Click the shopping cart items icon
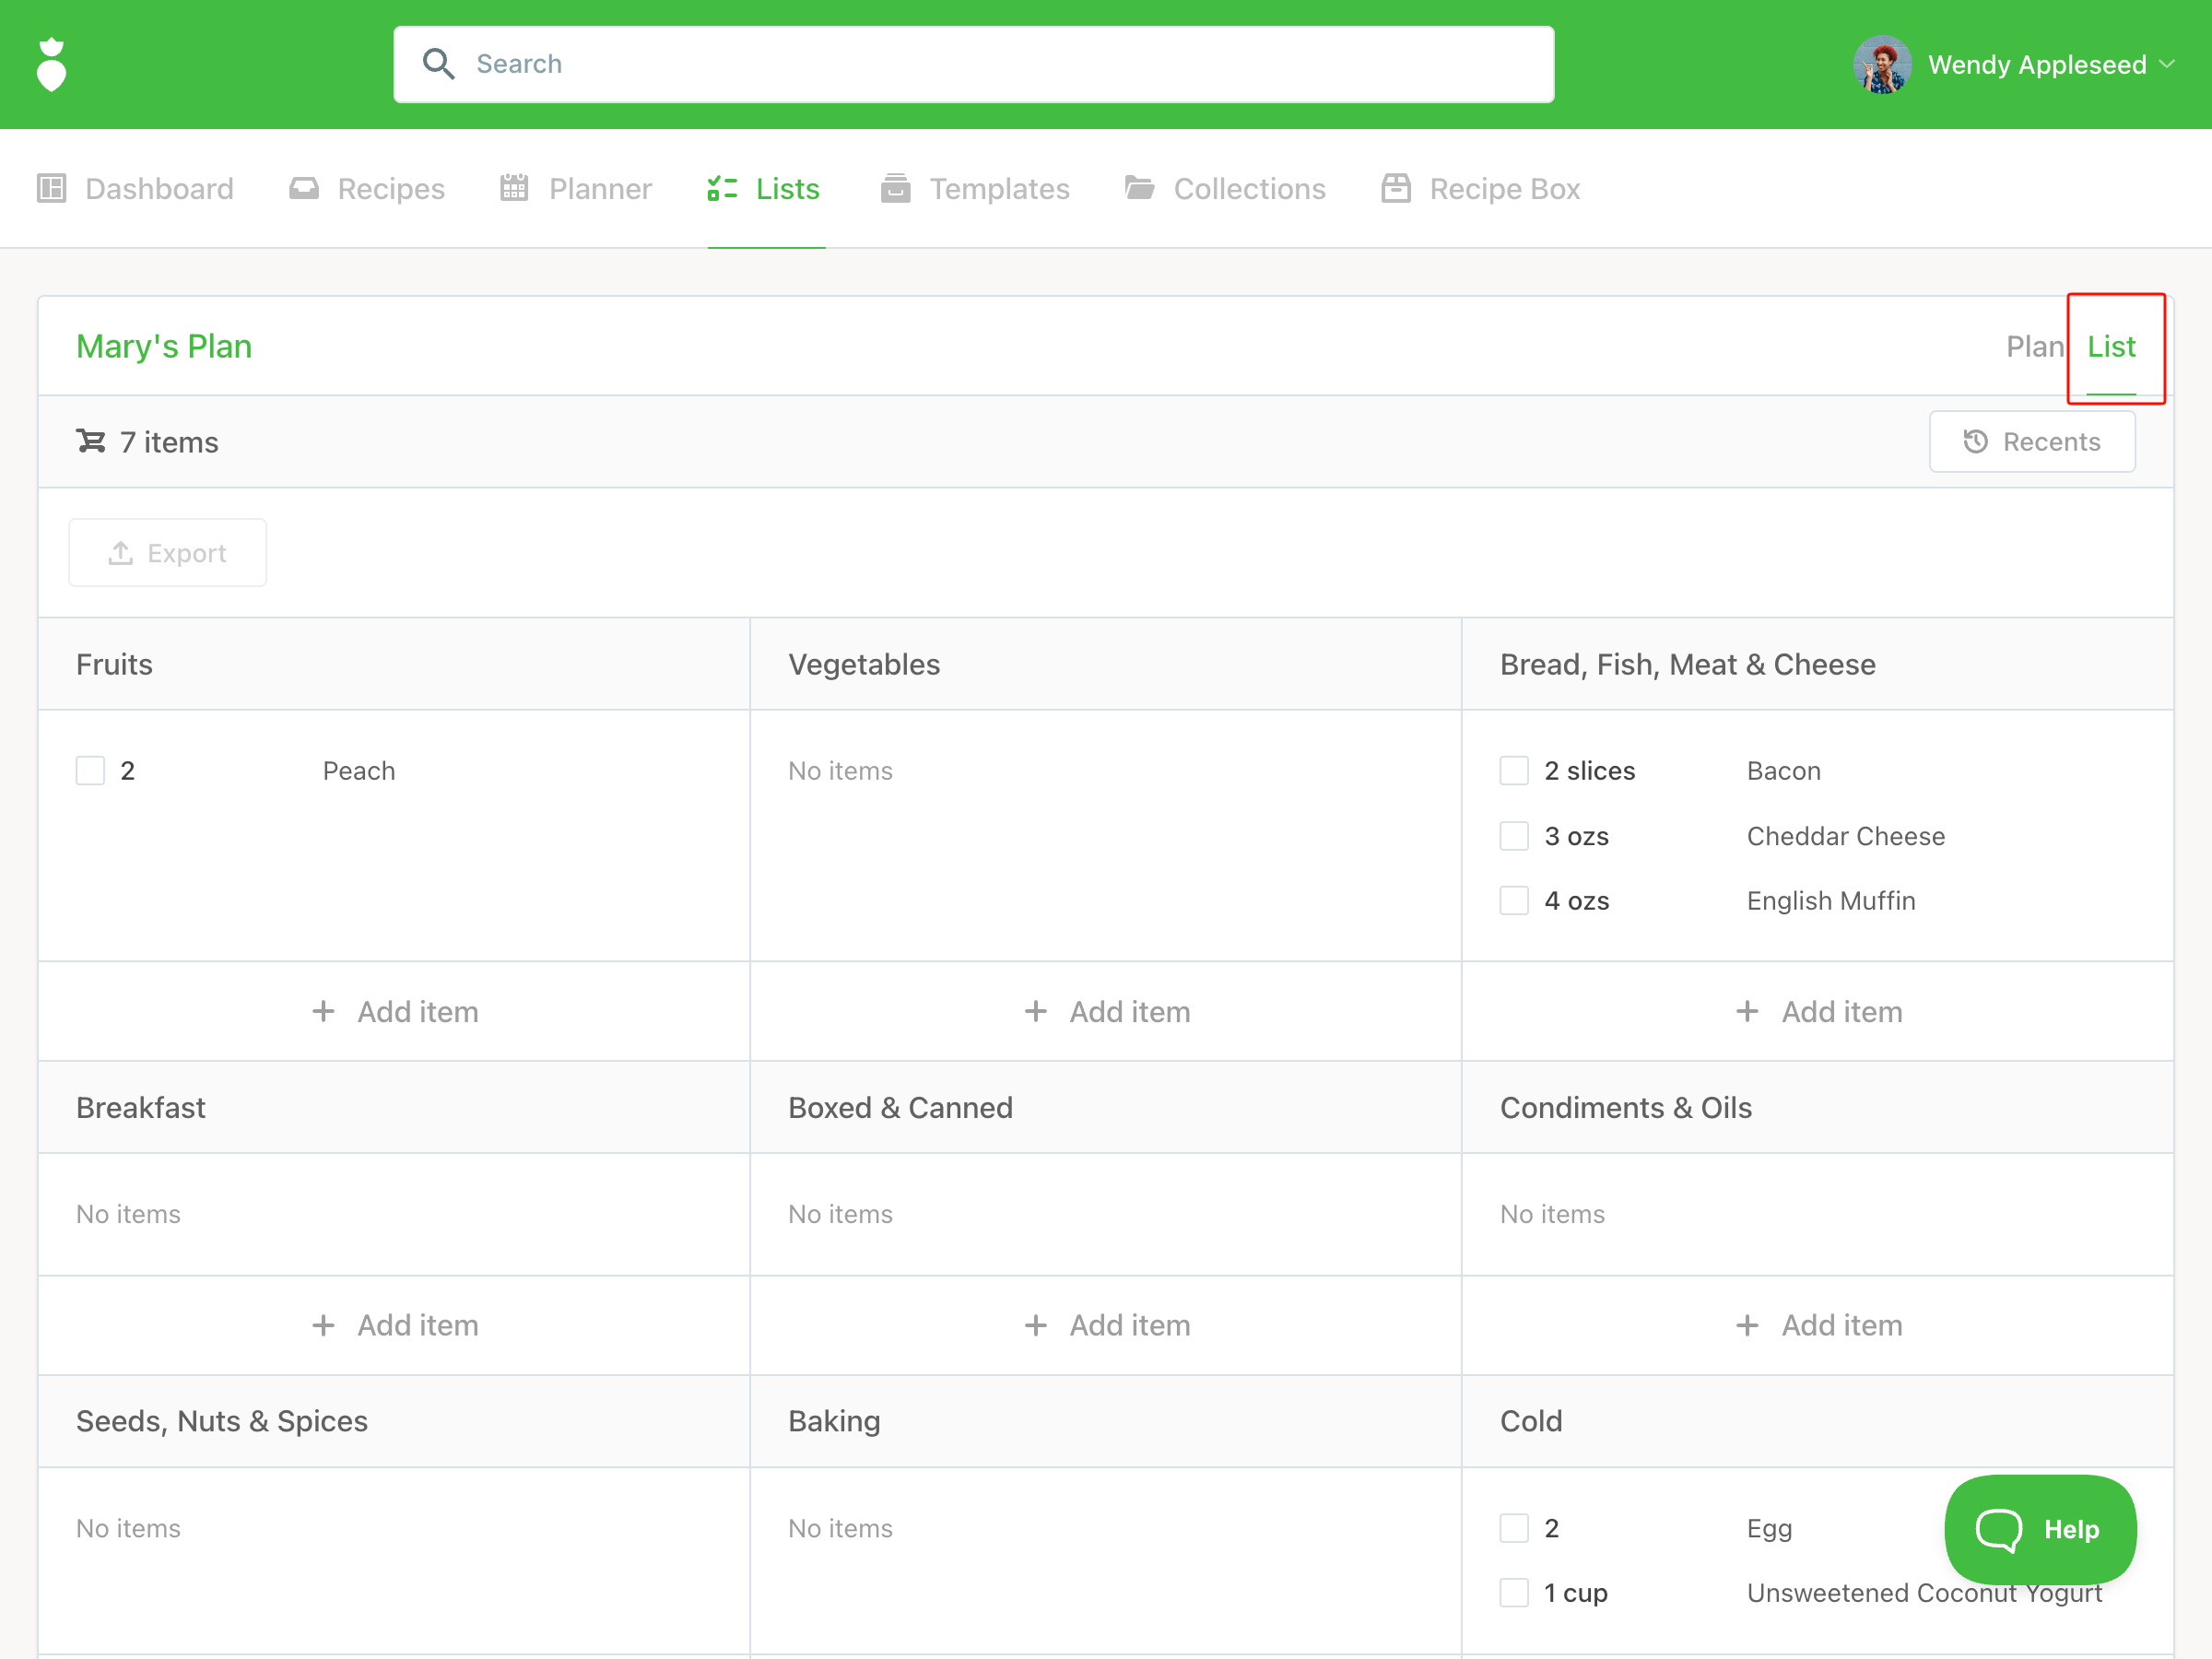 point(91,441)
